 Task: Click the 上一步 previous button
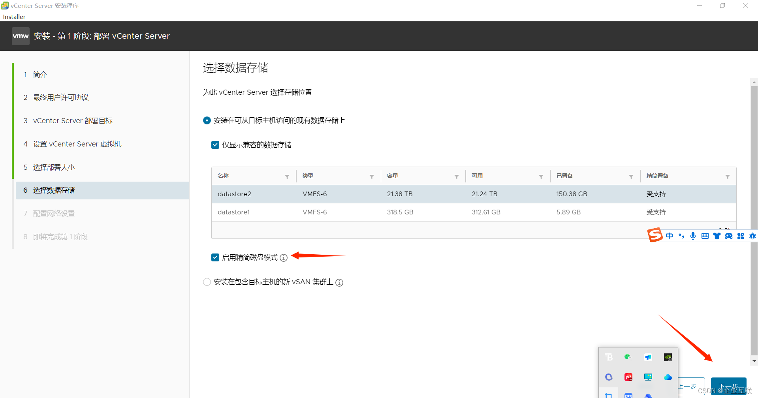click(x=690, y=387)
